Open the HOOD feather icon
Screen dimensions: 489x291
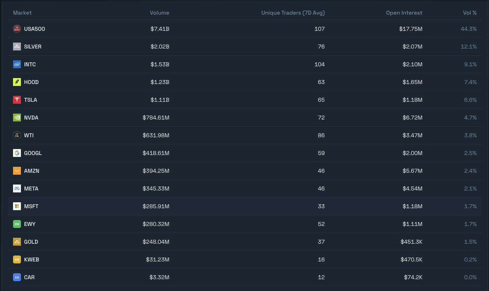coord(17,82)
